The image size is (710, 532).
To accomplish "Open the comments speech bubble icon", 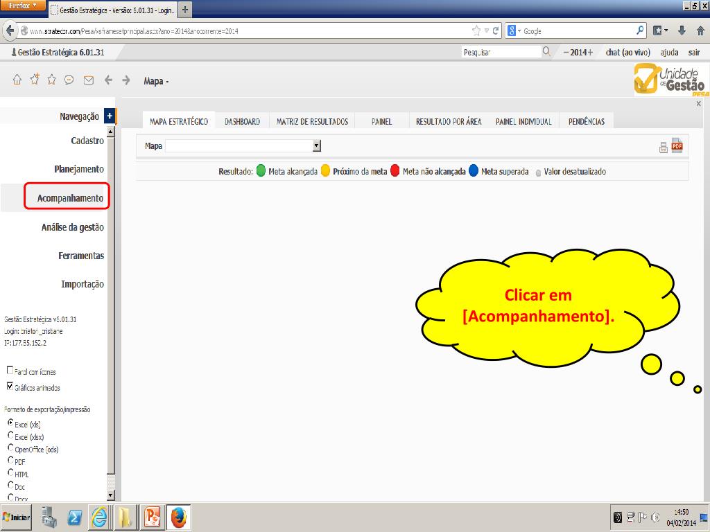I will pos(69,80).
